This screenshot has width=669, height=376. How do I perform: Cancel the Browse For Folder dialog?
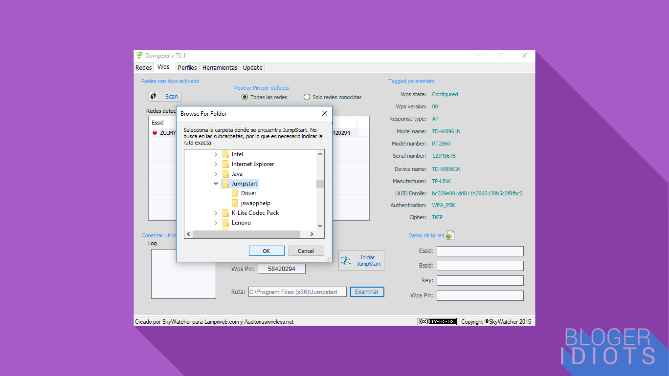(x=306, y=251)
